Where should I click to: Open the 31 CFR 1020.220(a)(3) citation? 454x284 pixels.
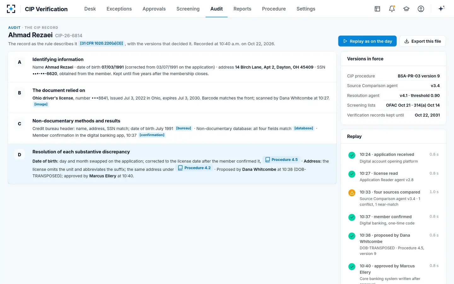[x=102, y=43]
